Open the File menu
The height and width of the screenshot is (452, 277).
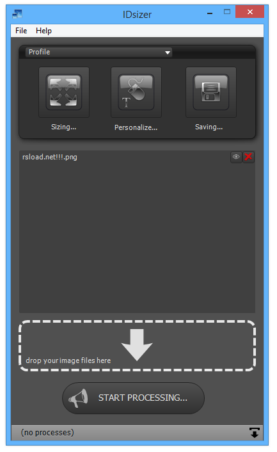coord(21,31)
